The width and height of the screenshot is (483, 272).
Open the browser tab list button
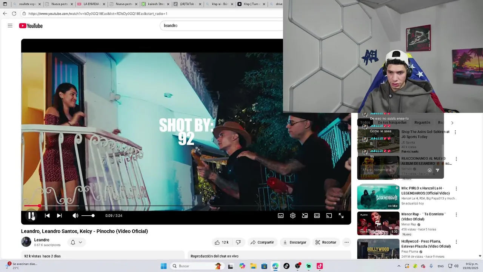(5, 4)
